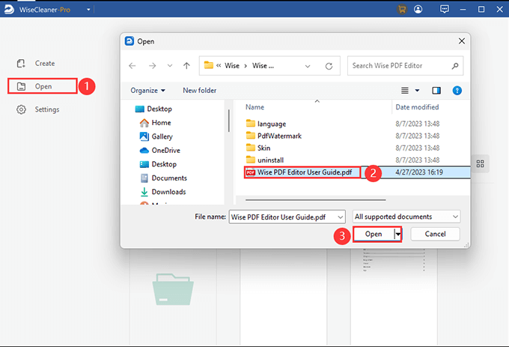Sort by the Name column header

254,107
